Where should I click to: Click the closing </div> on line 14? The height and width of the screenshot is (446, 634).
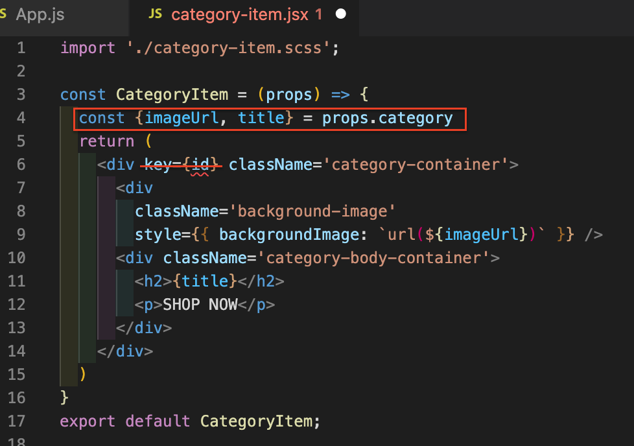(125, 351)
